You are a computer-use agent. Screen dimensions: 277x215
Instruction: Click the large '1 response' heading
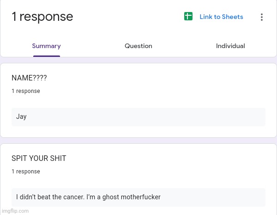coord(42,17)
